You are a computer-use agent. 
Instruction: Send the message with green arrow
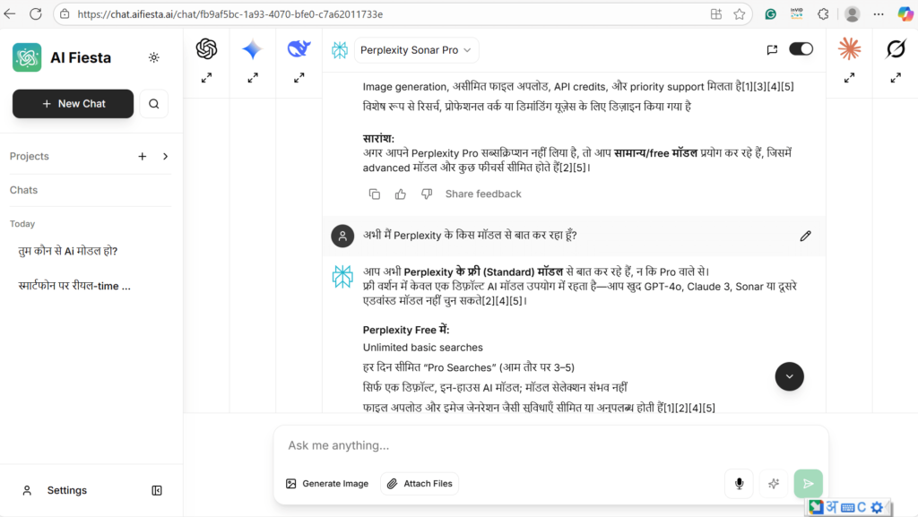[x=809, y=484]
